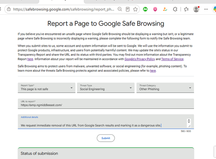The height and width of the screenshot is (159, 216).
Task: Submit the Safe Browsing report
Action: click(x=106, y=138)
